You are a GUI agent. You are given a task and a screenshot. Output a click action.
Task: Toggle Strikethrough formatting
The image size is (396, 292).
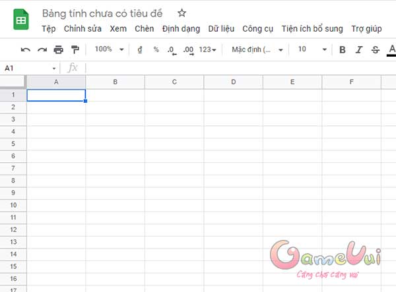376,49
